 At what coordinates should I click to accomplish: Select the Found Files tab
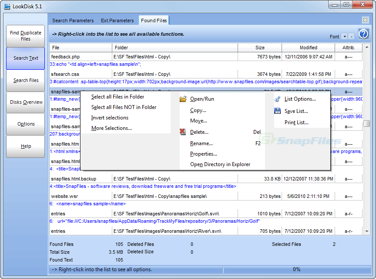click(154, 20)
